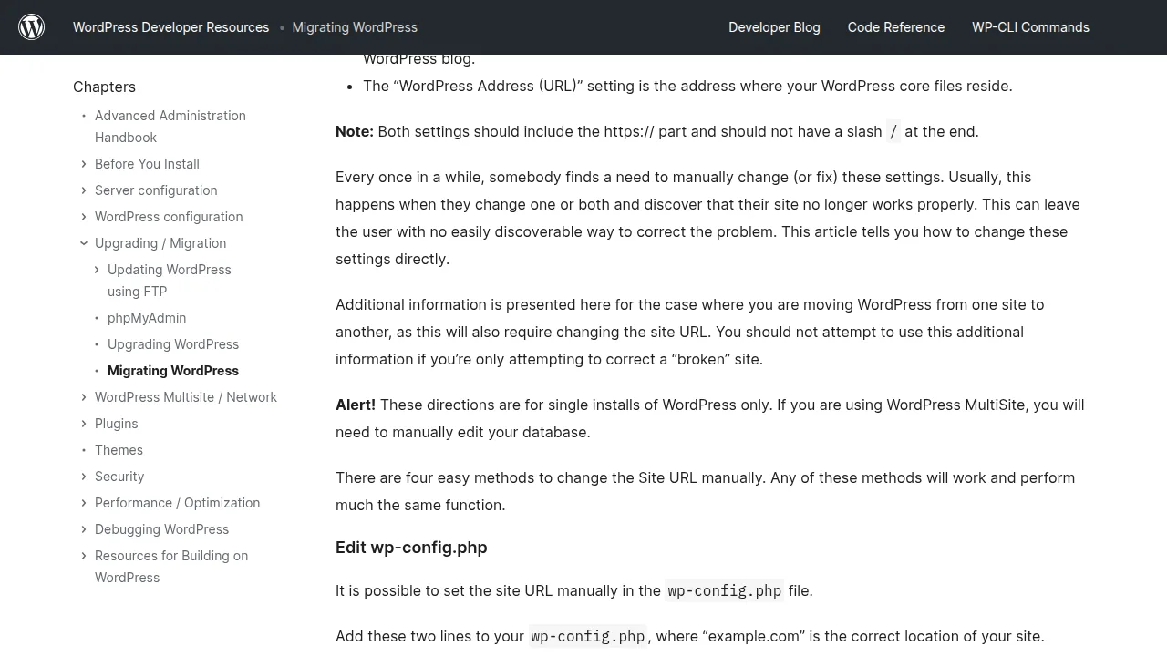Screen dimensions: 1167x656
Task: Open the phpMyAdmin page link
Action: 147,318
